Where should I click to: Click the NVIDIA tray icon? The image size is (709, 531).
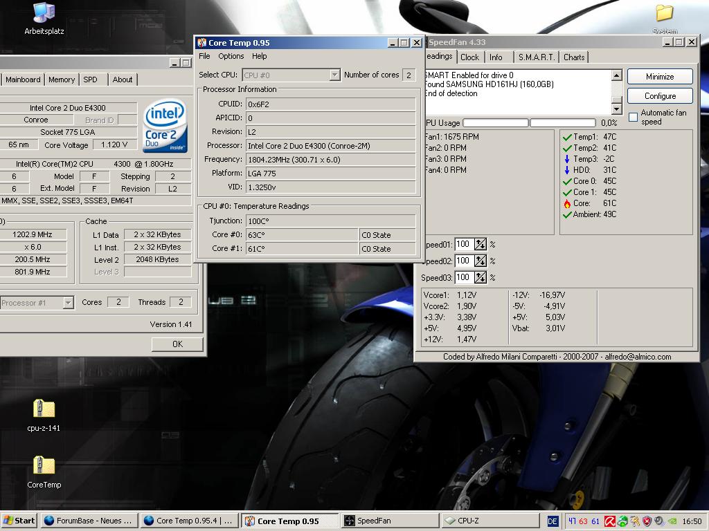[x=672, y=521]
